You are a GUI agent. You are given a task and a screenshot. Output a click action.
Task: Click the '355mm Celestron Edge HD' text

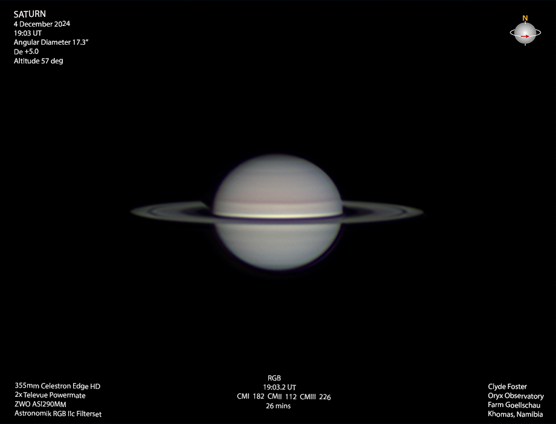(57, 386)
